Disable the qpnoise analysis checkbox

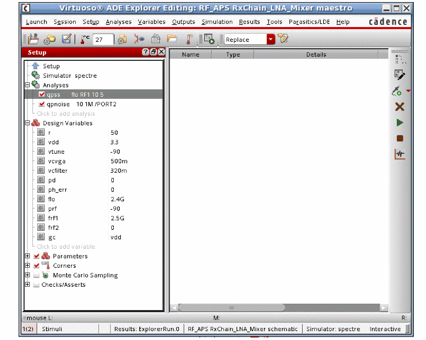point(41,104)
